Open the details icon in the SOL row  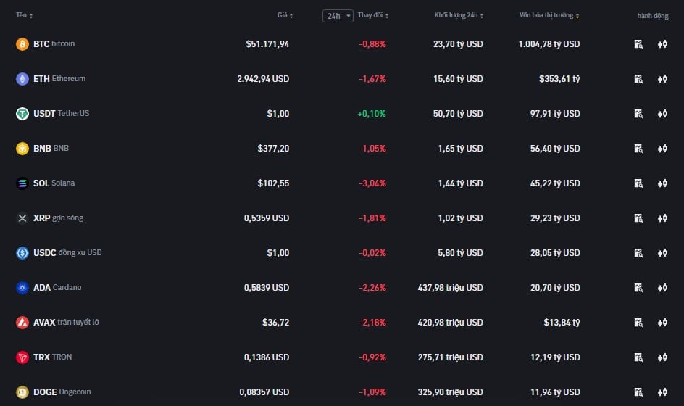[x=638, y=183]
